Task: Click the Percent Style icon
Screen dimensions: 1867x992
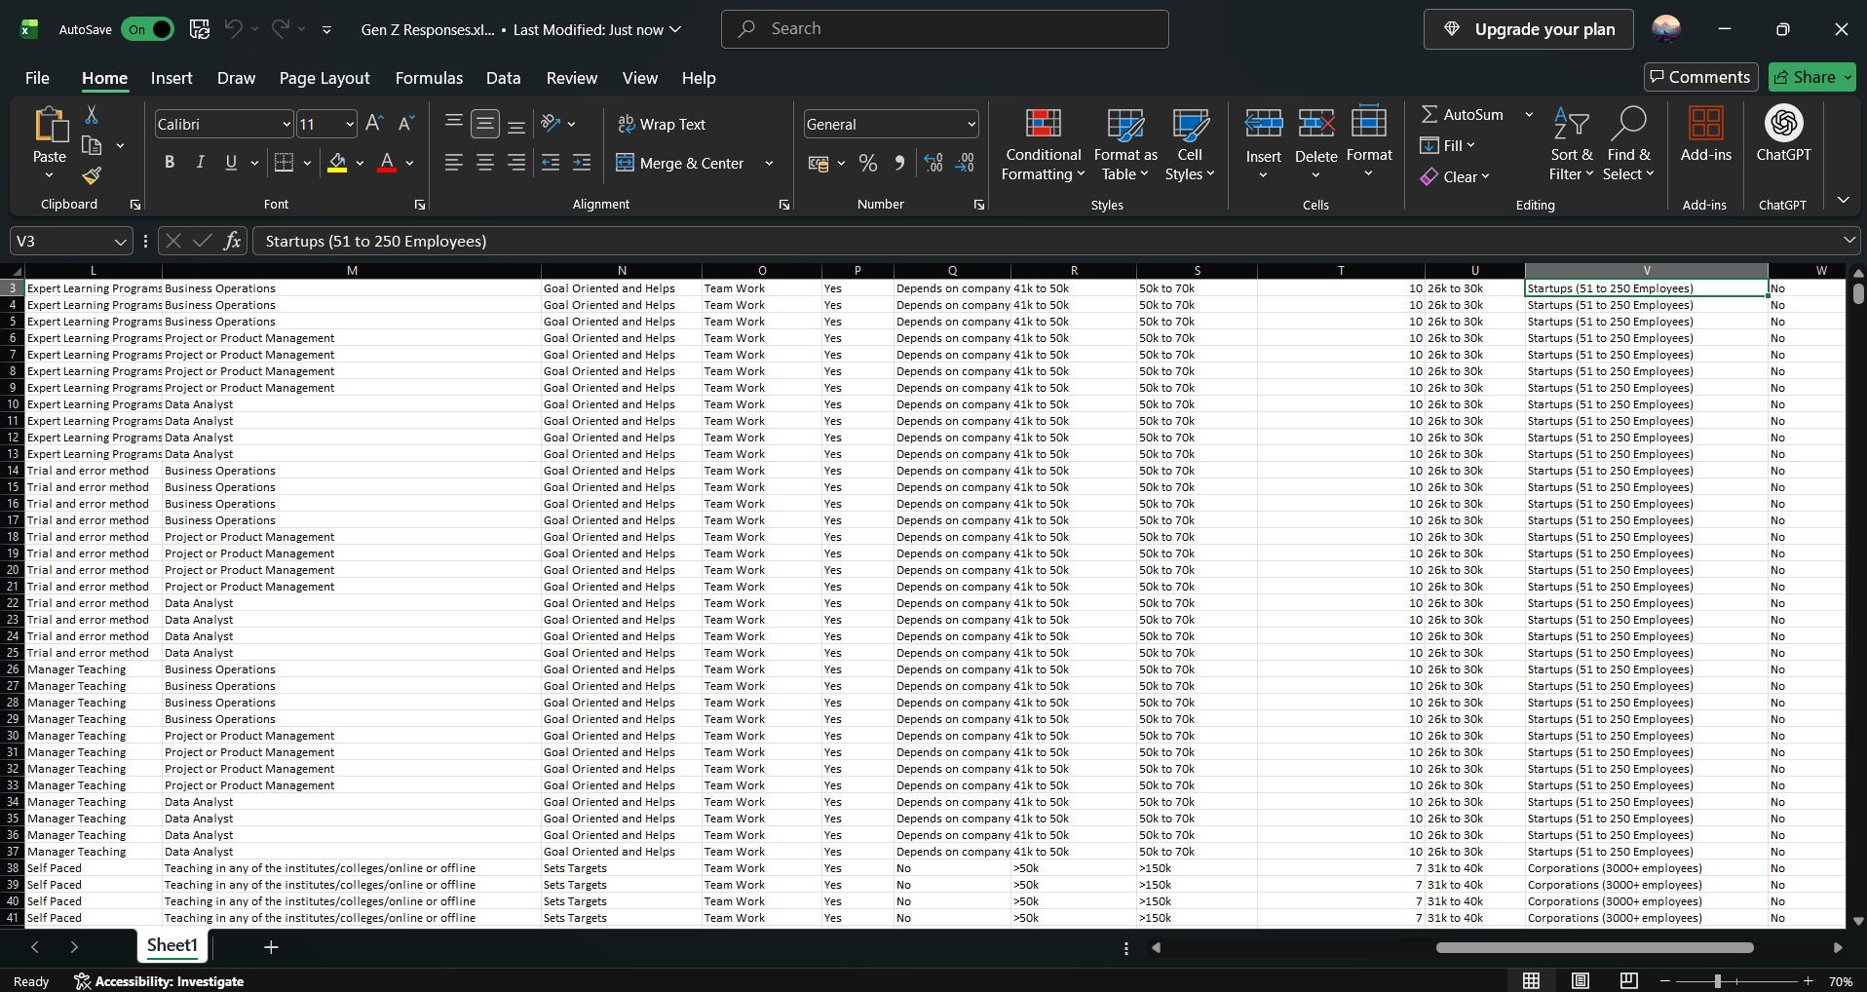Action: 868,163
